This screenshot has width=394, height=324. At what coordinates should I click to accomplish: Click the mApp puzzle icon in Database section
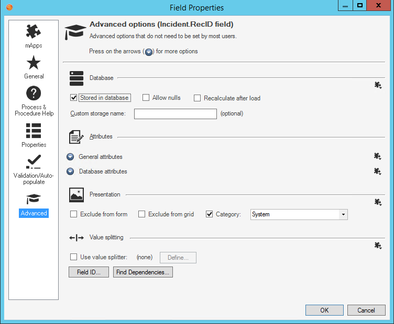(x=378, y=85)
